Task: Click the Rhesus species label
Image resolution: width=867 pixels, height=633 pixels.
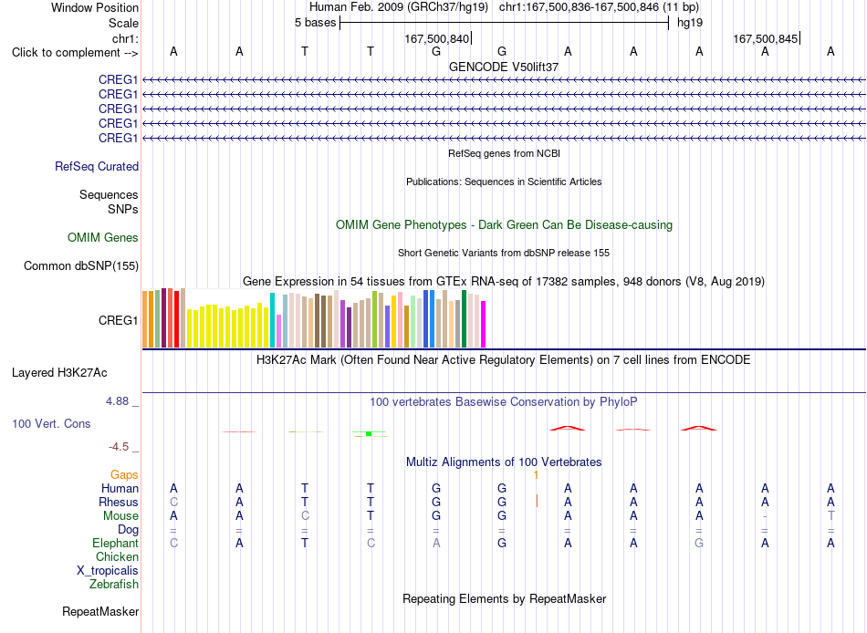Action: click(119, 502)
